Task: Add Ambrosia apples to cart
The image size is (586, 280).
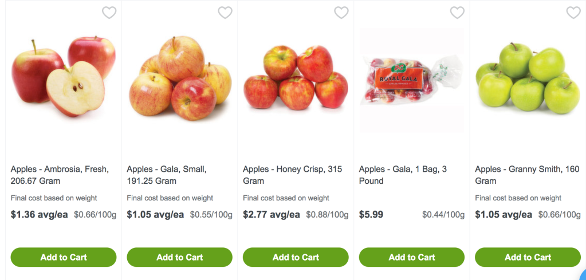Action: [x=64, y=257]
